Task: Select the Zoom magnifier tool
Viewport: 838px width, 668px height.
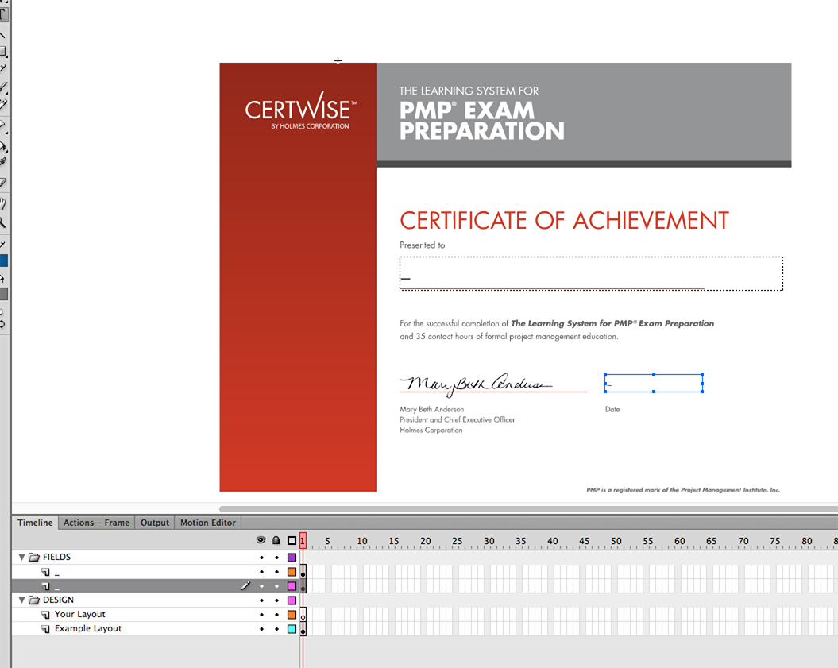Action: pyautogui.click(x=3, y=223)
